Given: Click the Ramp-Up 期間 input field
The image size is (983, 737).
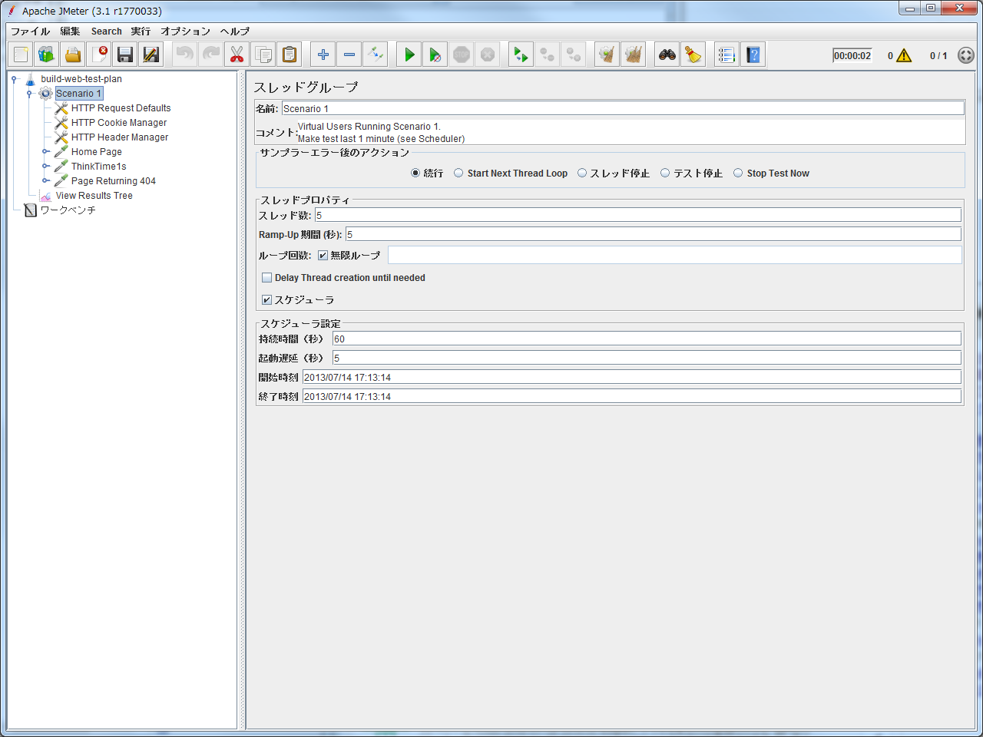Looking at the screenshot, I should [654, 234].
